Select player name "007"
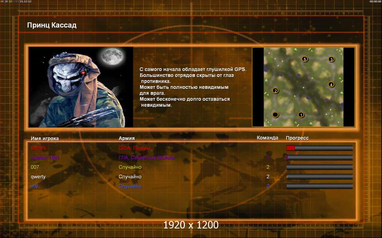 pos(35,167)
